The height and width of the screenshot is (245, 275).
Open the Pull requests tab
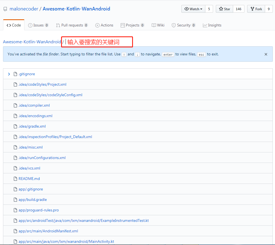pos(72,25)
